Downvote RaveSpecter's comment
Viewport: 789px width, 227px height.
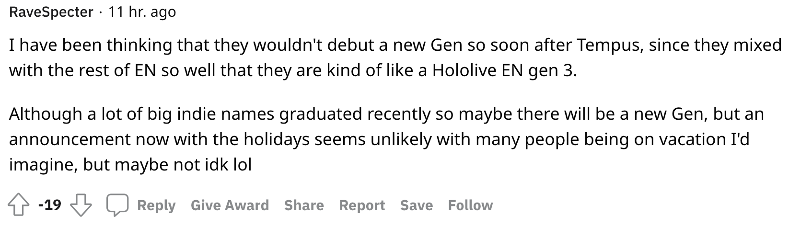click(81, 205)
